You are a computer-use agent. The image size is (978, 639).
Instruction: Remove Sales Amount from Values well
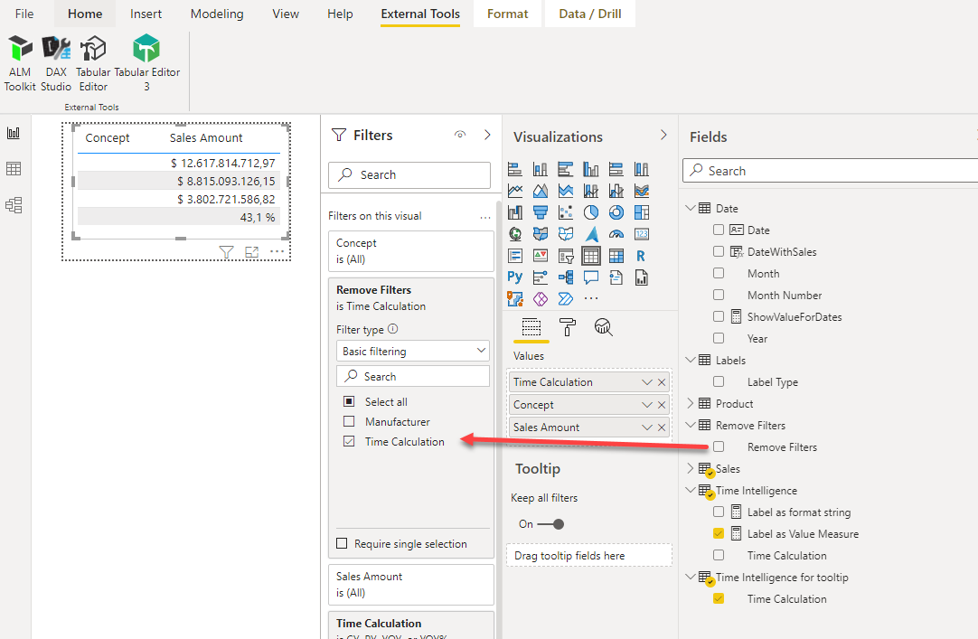662,428
